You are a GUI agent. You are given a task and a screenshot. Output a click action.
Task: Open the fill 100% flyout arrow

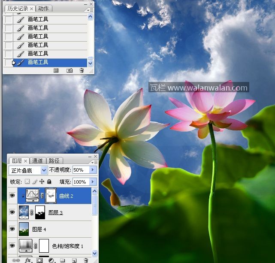[93, 182]
